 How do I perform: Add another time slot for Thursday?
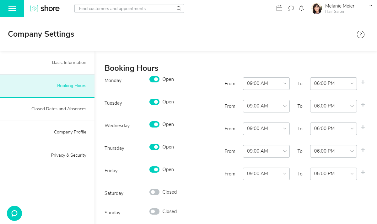[x=363, y=150]
